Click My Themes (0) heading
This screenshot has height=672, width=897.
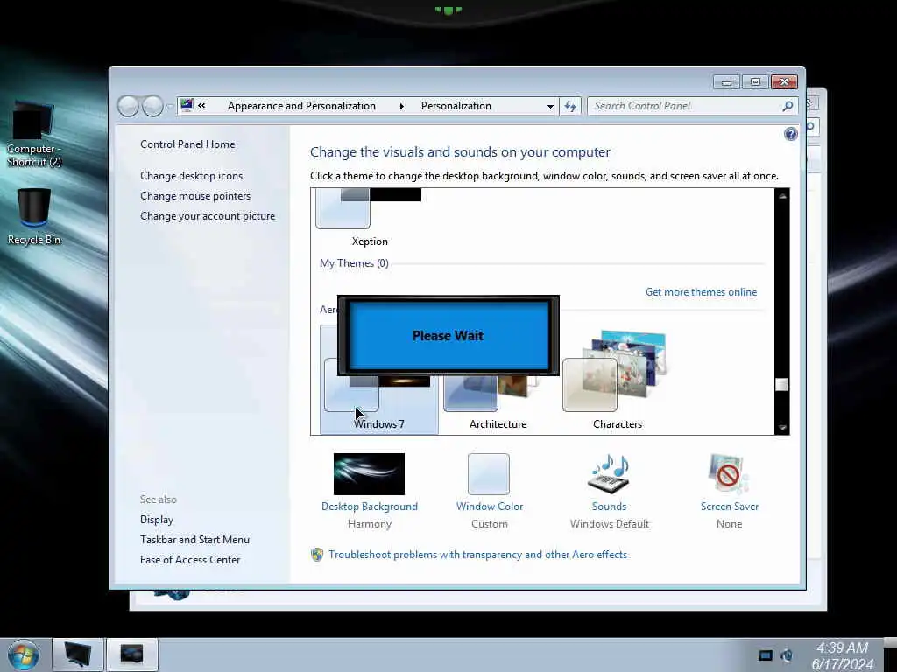point(354,262)
